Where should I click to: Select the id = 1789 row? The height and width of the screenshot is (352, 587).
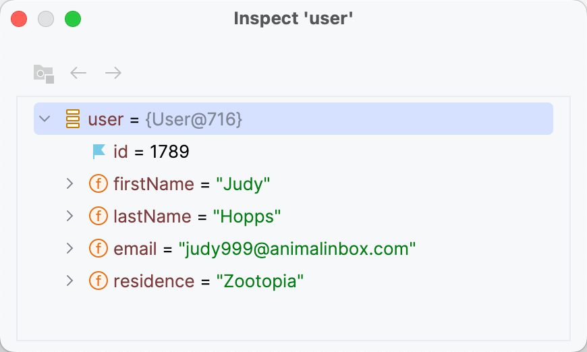pyautogui.click(x=151, y=152)
